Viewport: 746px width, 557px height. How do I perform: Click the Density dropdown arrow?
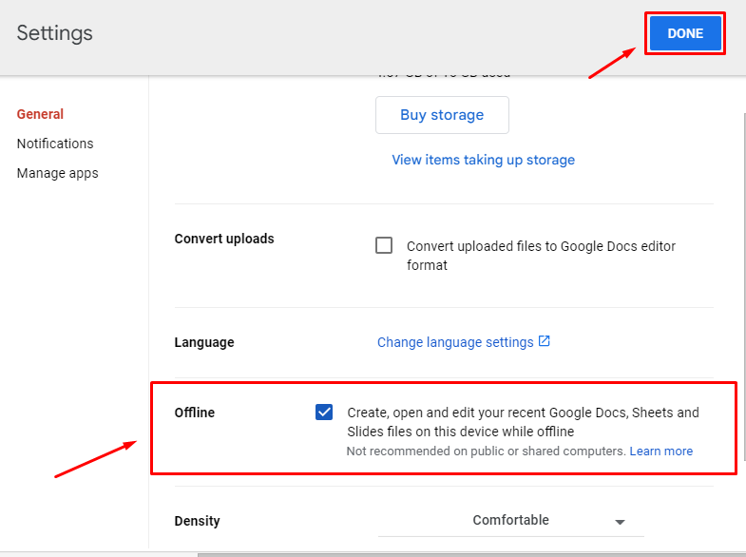[620, 522]
